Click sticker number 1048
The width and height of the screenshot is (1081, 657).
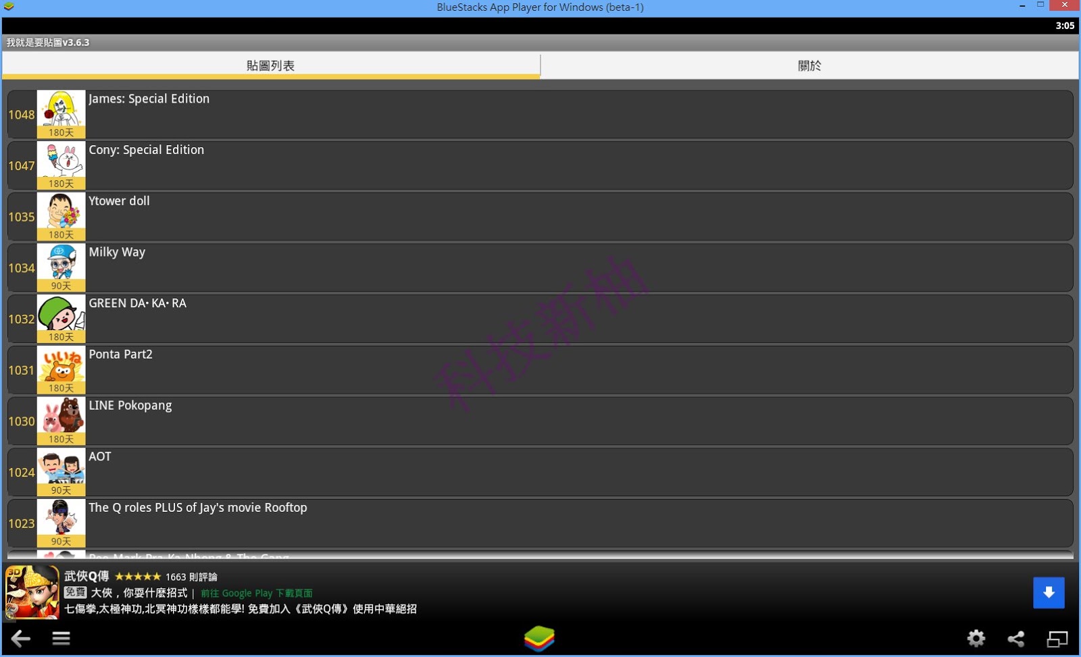click(x=22, y=115)
